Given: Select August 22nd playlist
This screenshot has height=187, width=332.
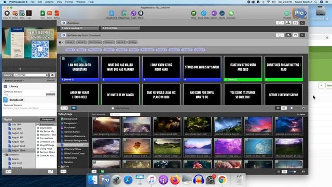Looking at the screenshot, I should coord(18,146).
